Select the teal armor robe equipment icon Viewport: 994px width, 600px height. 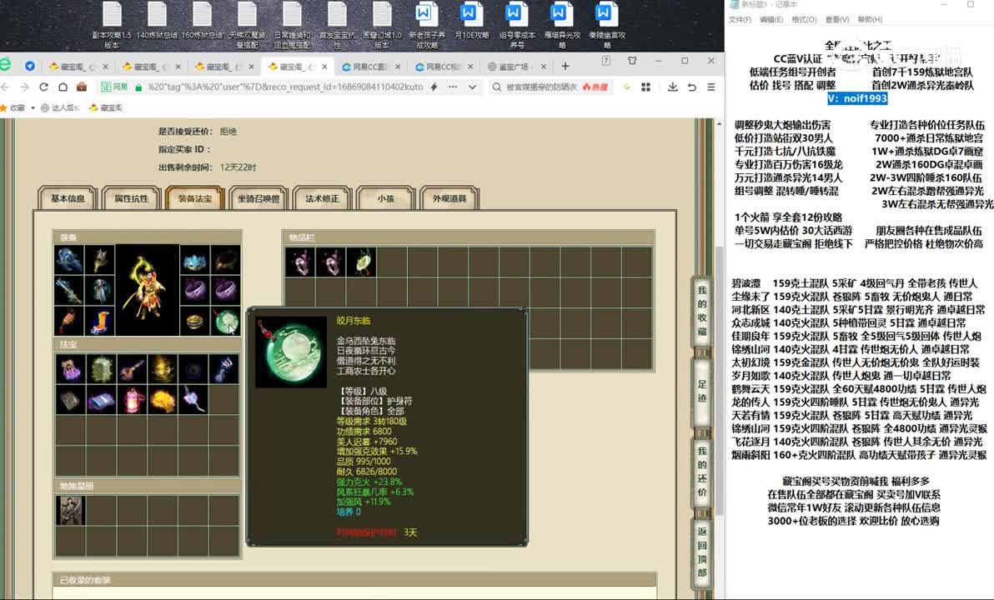point(99,291)
